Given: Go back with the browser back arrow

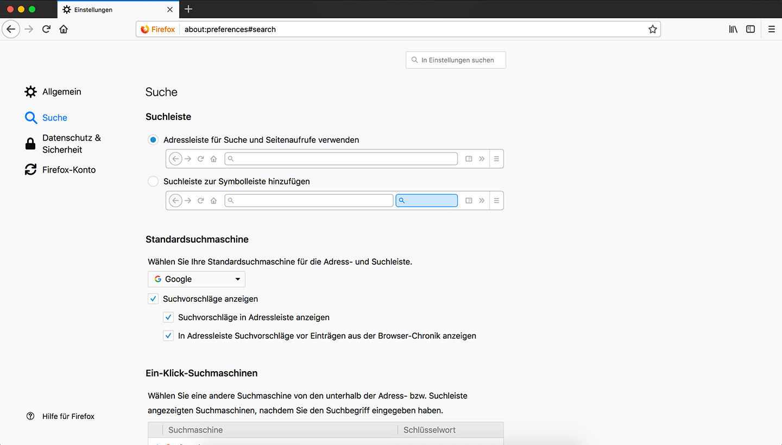Looking at the screenshot, I should coord(11,29).
